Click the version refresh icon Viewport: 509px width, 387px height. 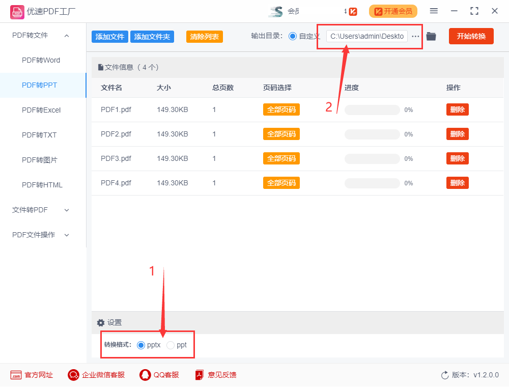click(445, 375)
